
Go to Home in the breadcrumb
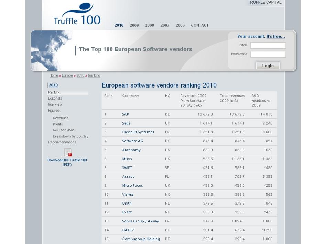(54, 75)
